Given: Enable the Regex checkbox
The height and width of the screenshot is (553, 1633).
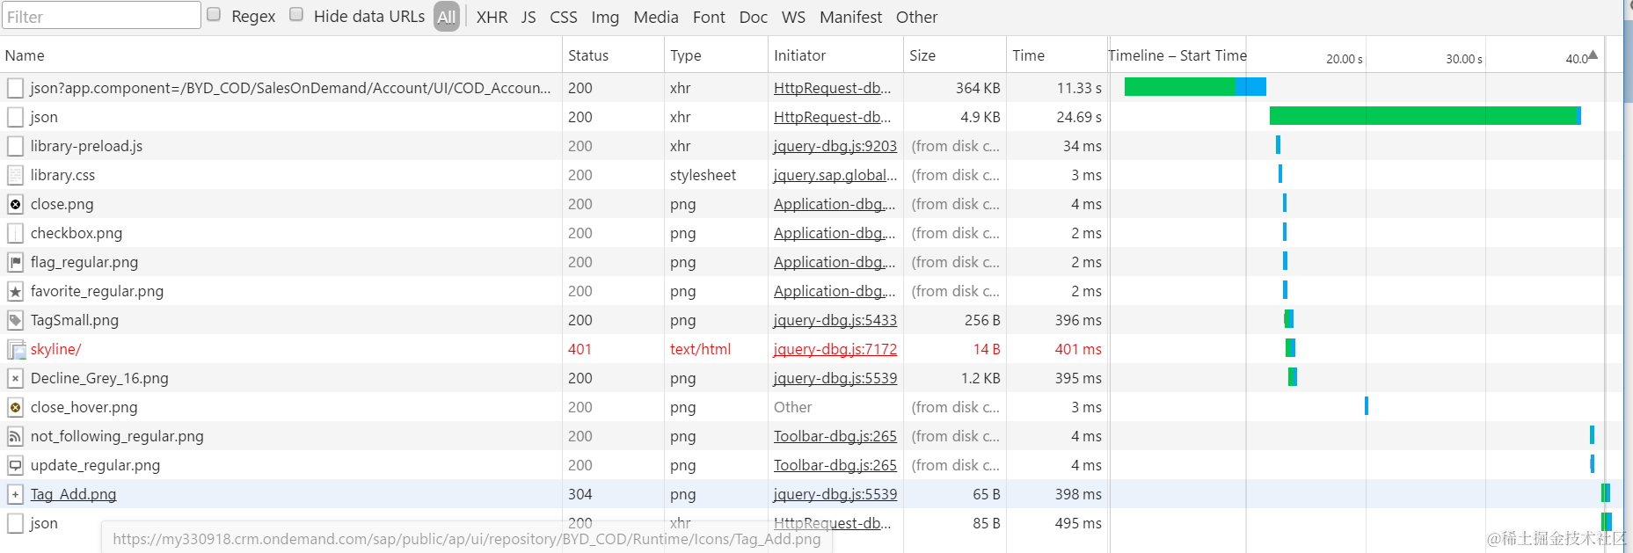Looking at the screenshot, I should [214, 14].
